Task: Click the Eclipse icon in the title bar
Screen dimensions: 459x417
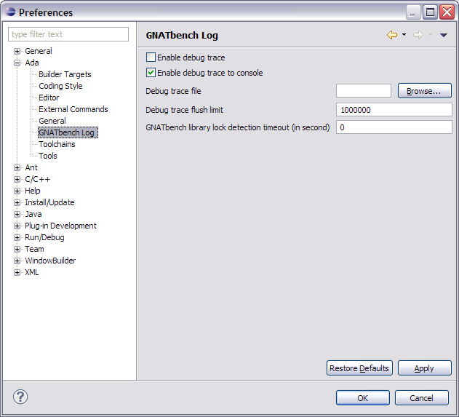Action: (x=10, y=12)
